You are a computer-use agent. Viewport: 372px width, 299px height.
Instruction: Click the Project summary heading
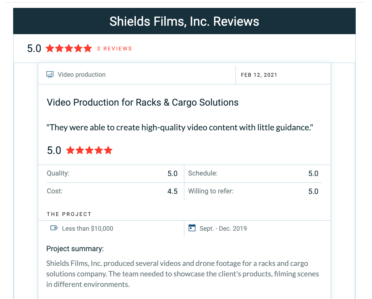75,249
